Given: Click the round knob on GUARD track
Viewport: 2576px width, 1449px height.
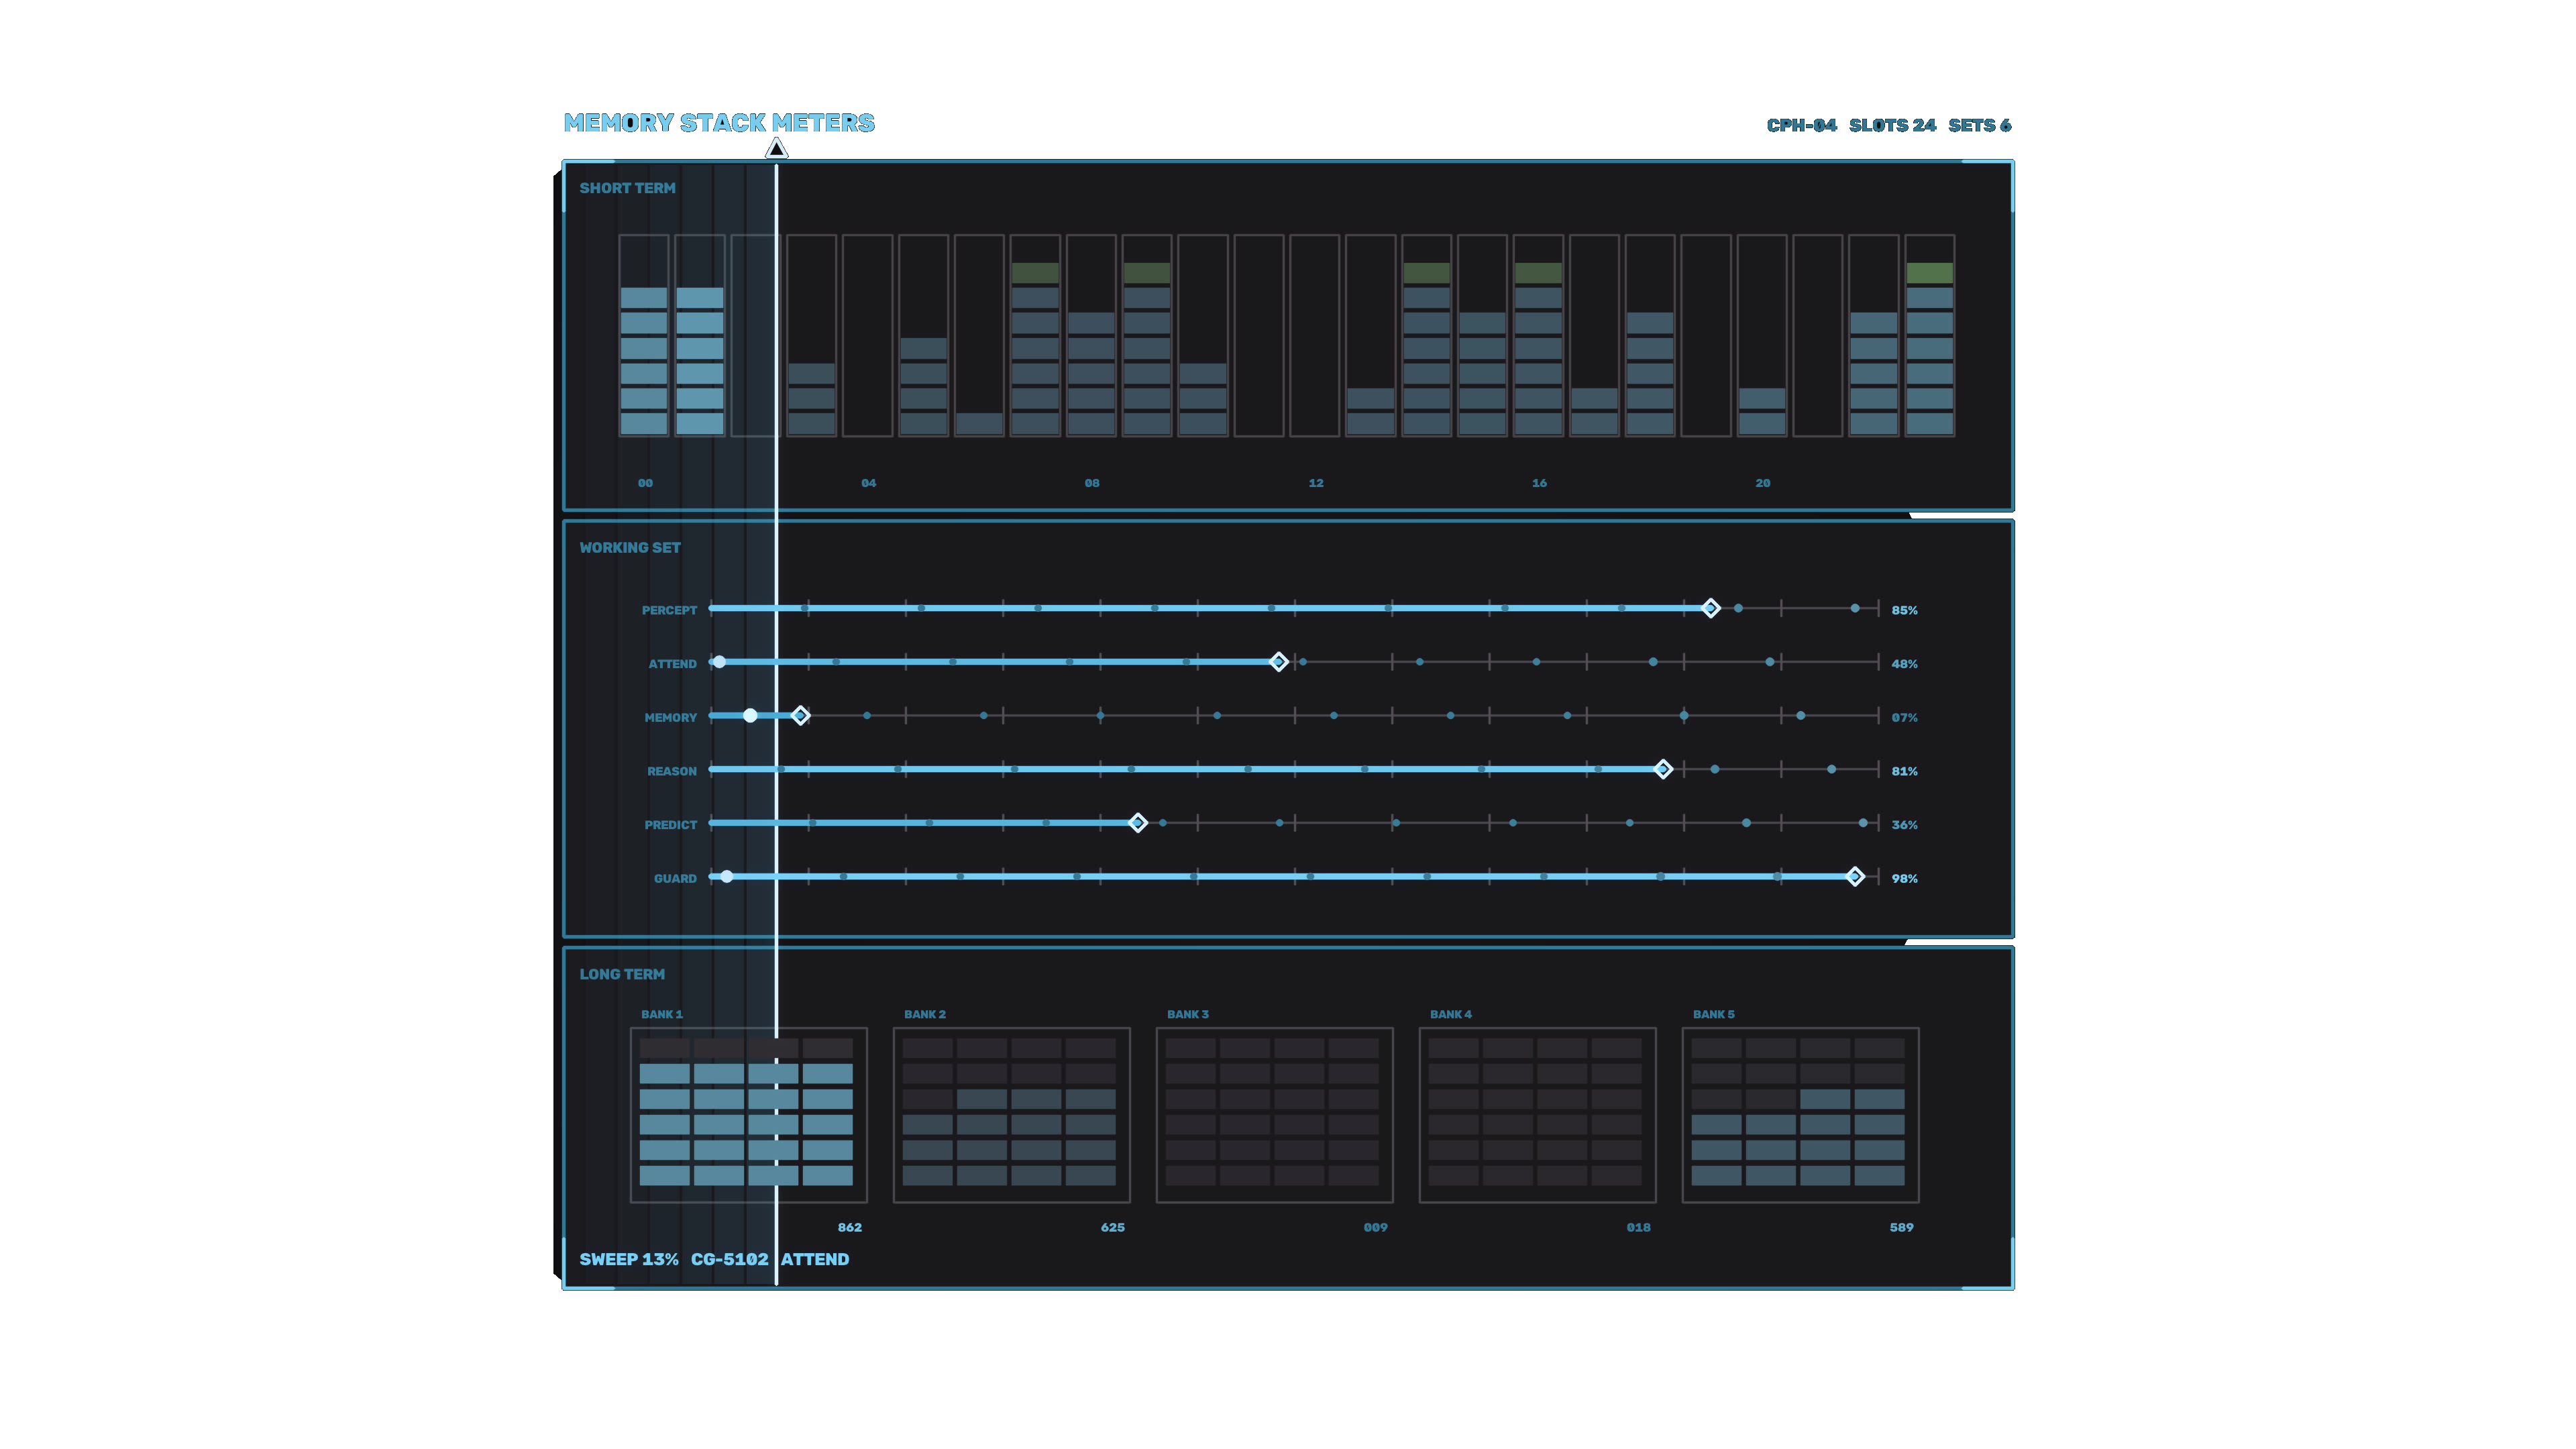Looking at the screenshot, I should (x=727, y=876).
